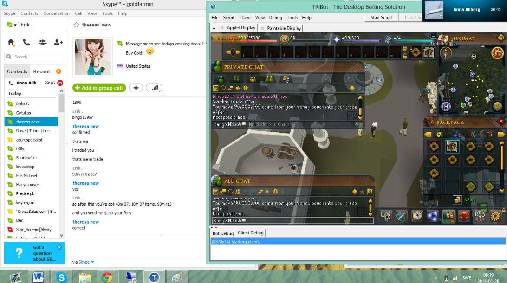Close the Backpack panel with red X

[501, 122]
